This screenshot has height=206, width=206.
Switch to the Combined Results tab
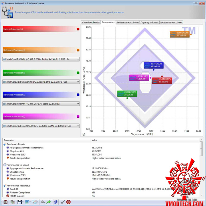[x=91, y=23]
